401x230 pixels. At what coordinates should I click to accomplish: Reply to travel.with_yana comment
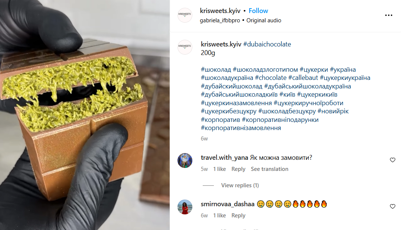pos(238,169)
